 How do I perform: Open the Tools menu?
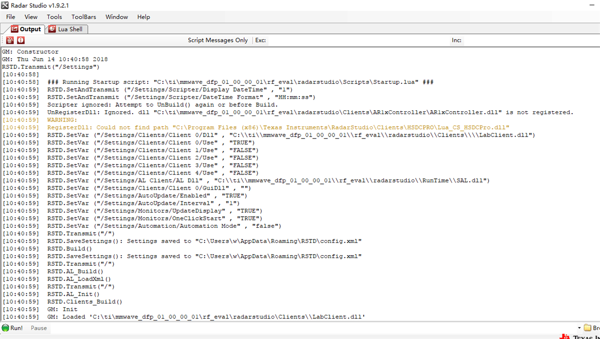(54, 17)
